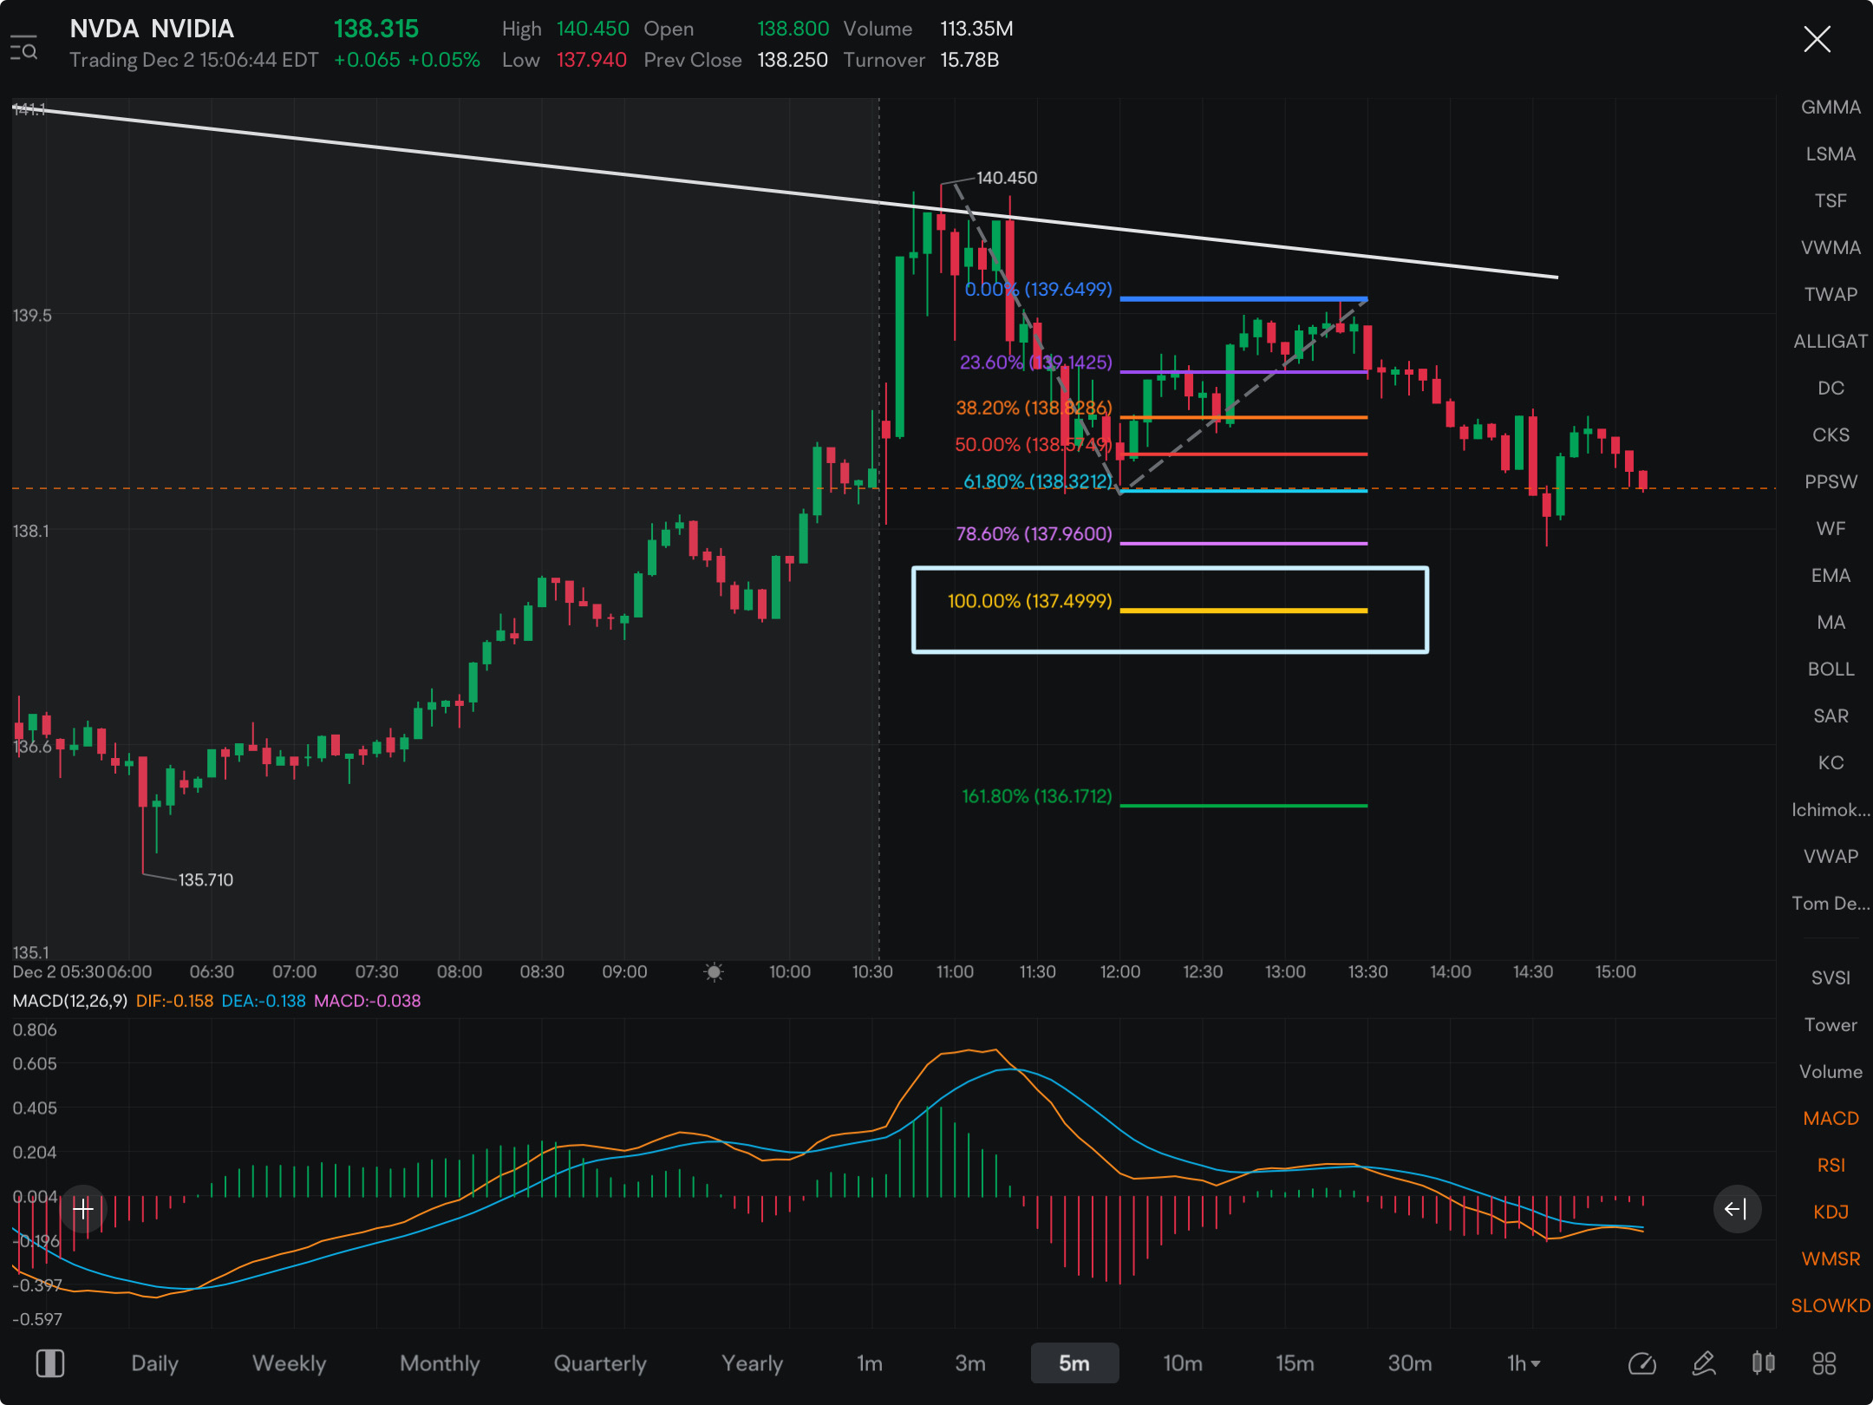Select the 161.80% Fibonacci green line
The height and width of the screenshot is (1405, 1873).
point(1243,806)
